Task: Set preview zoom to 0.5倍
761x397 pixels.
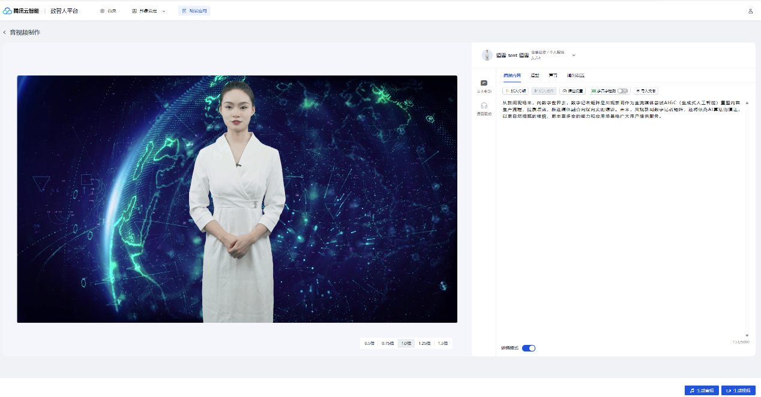Action: click(369, 343)
